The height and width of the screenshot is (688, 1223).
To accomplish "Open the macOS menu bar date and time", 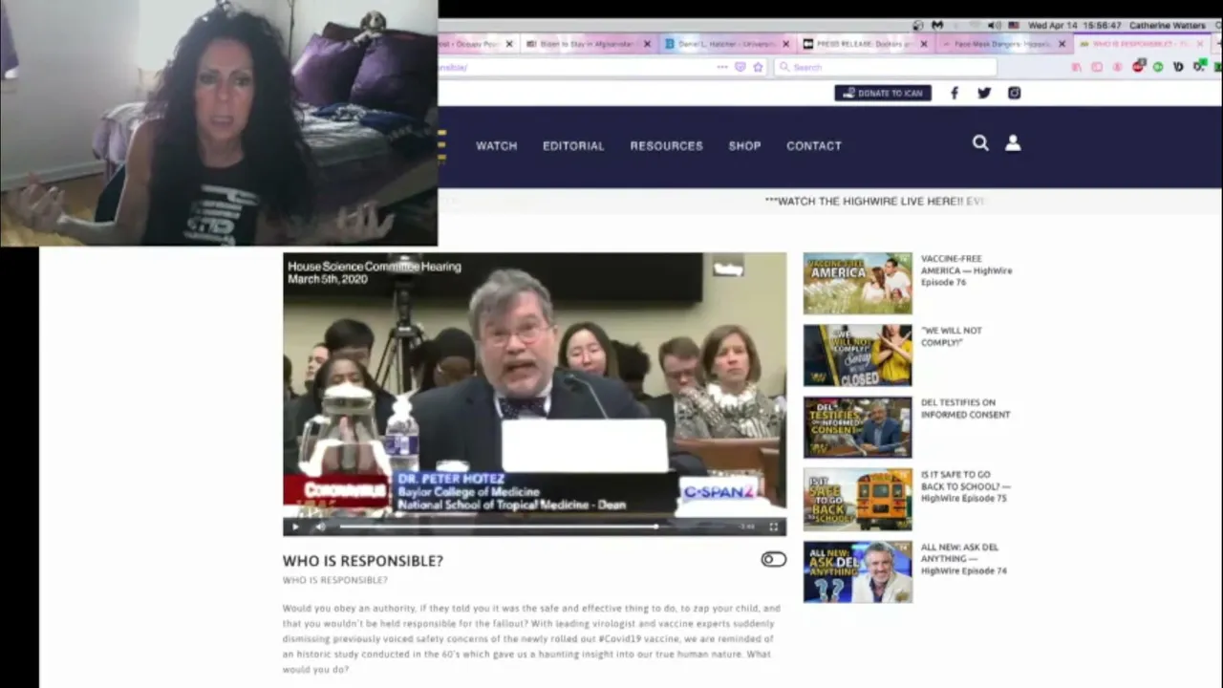I will coord(1076,25).
